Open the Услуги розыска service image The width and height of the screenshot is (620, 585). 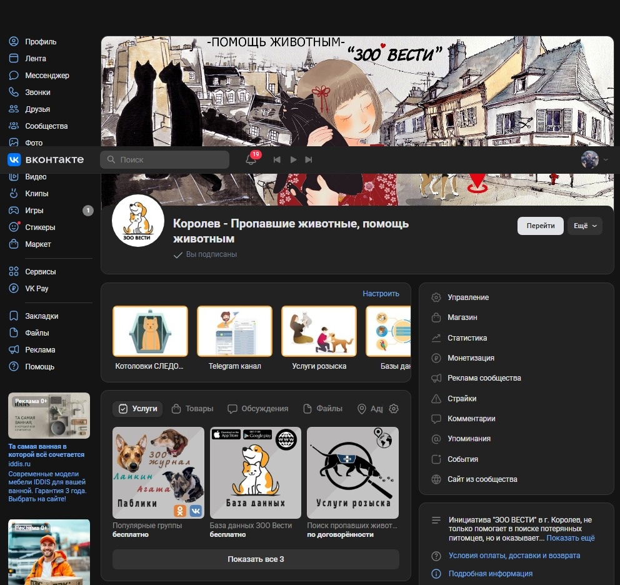(x=352, y=472)
